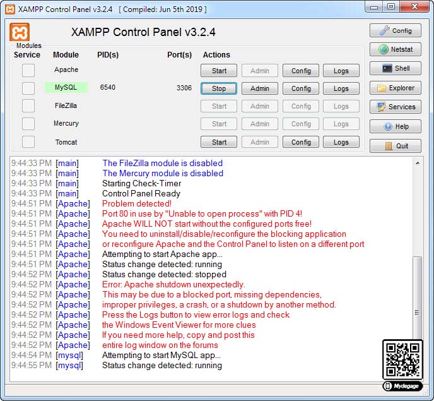The image size is (434, 401).
Task: Toggle the Tomcat service checkbox
Action: click(x=28, y=142)
